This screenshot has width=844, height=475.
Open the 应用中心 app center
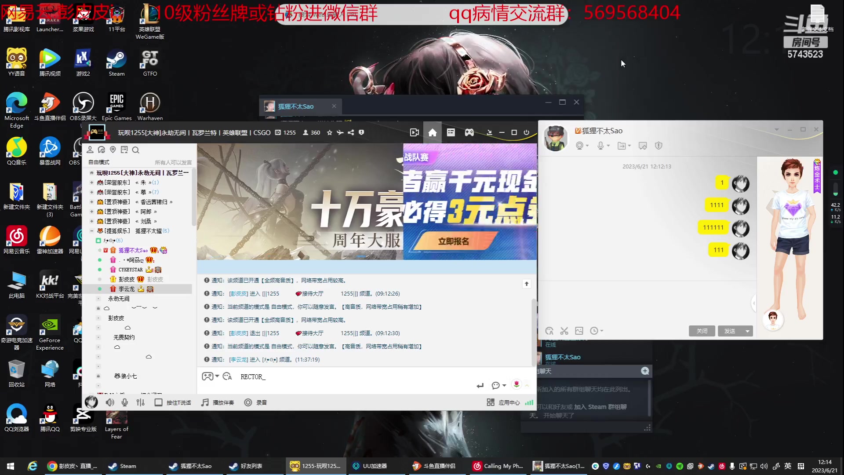[x=503, y=402]
